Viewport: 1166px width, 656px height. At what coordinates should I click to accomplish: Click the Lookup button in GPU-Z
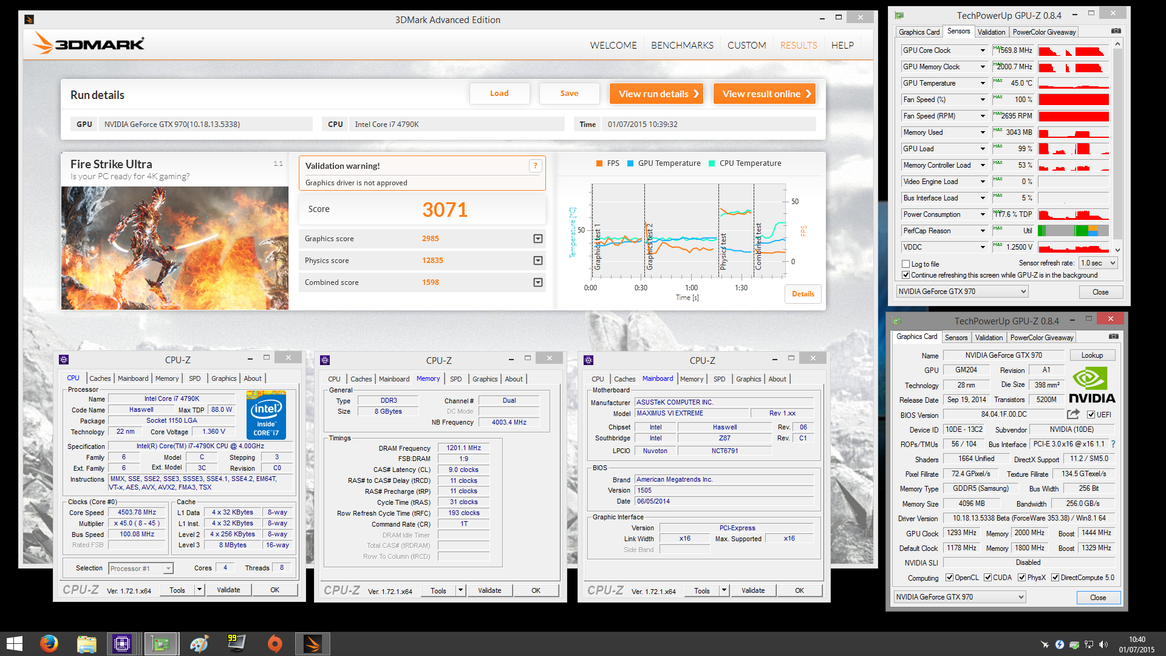coord(1091,355)
